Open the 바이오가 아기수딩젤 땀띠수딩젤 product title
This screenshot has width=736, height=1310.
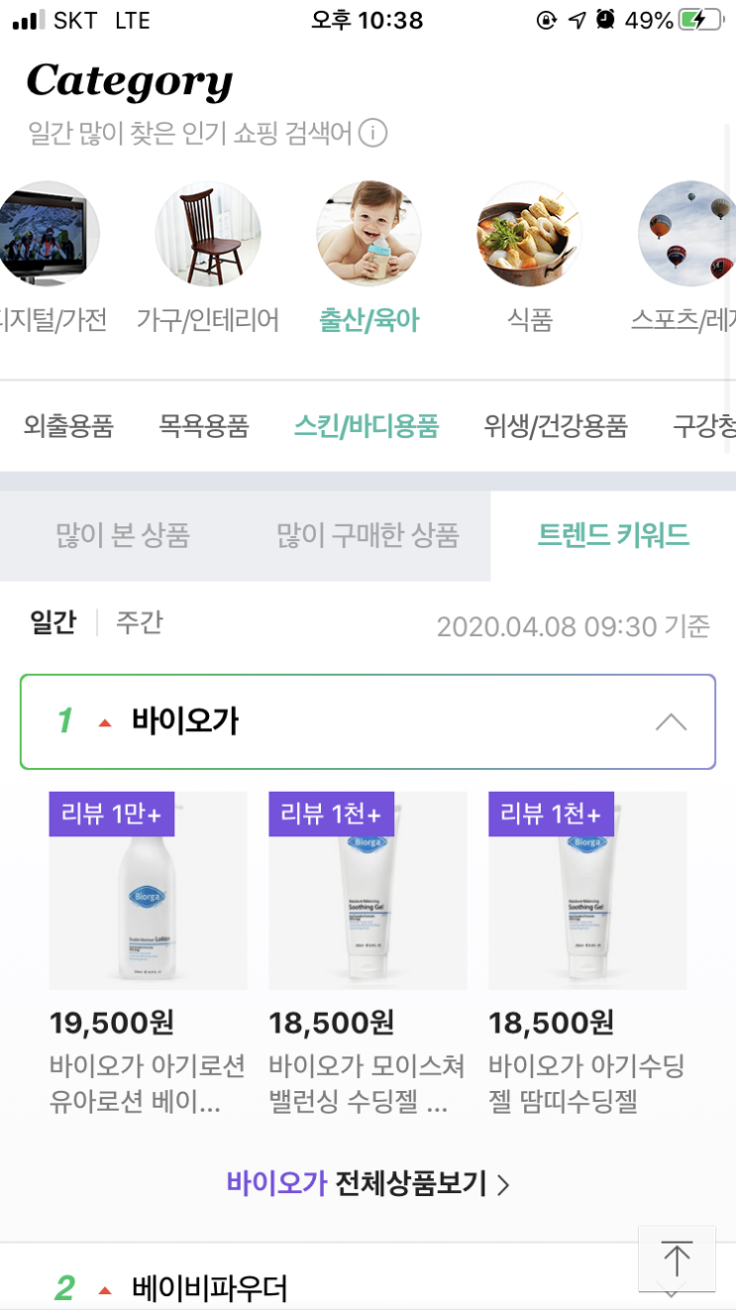point(586,1083)
